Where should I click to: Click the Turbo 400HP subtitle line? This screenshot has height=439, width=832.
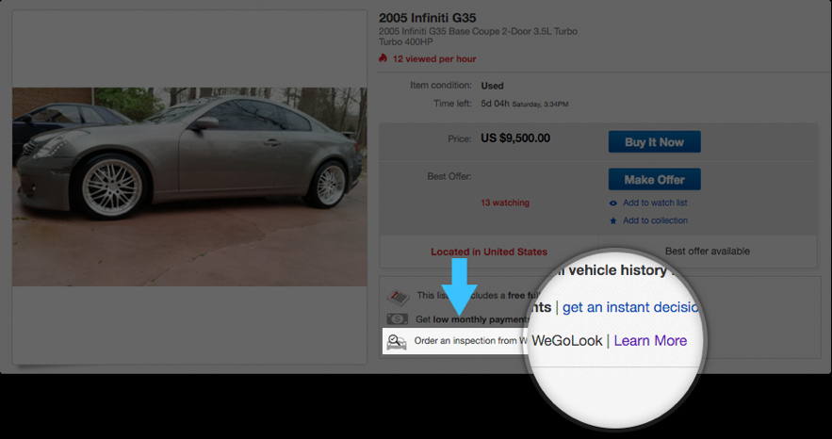405,41
